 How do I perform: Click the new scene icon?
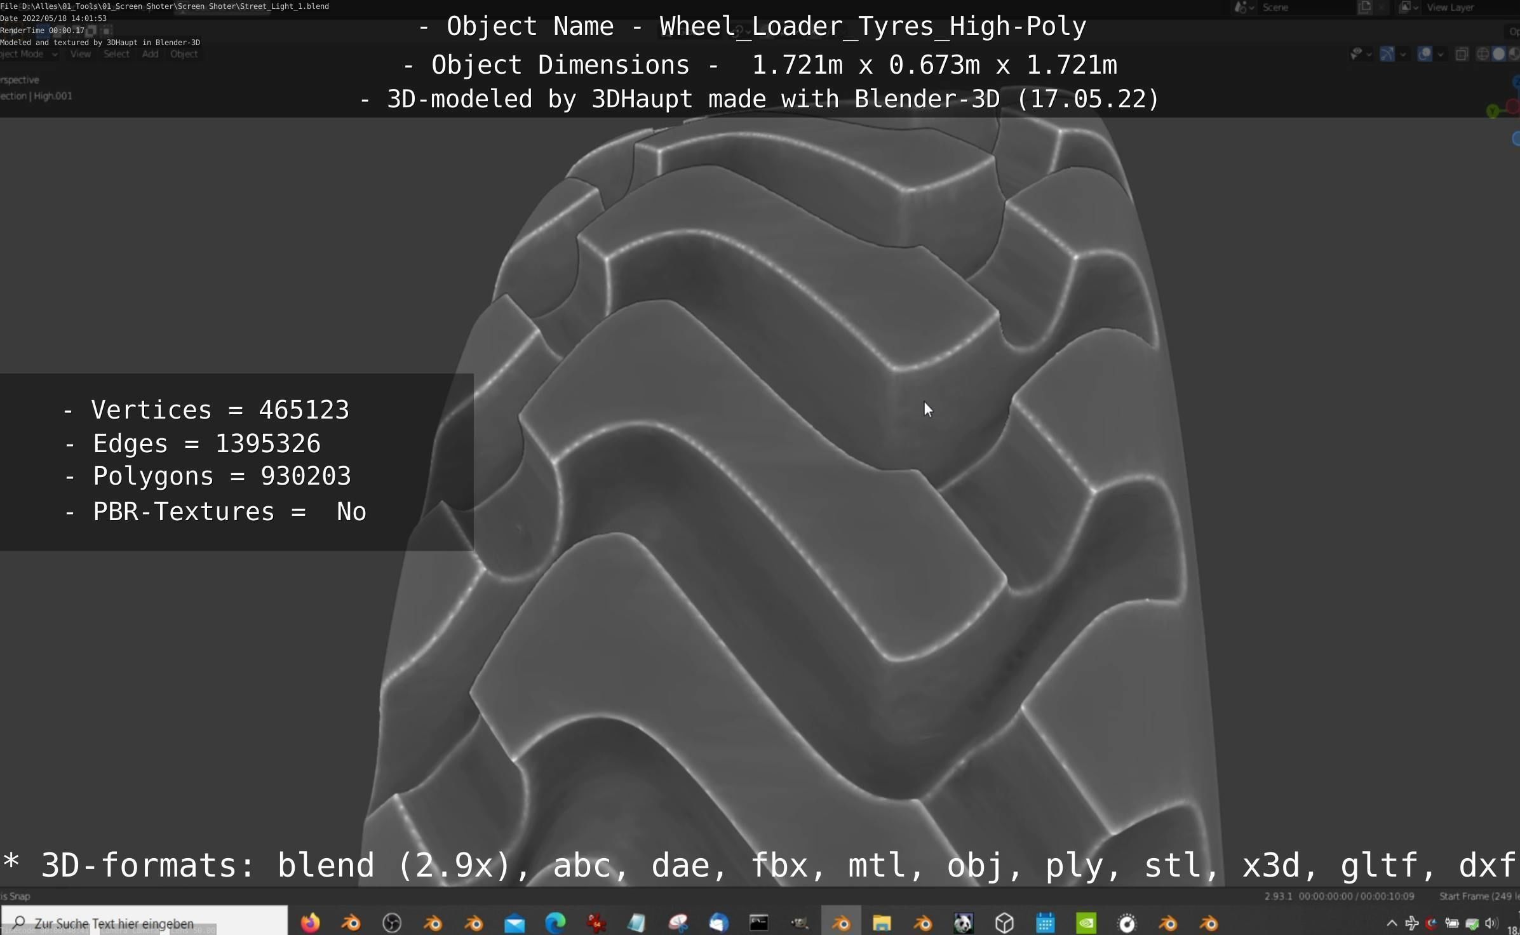point(1364,8)
